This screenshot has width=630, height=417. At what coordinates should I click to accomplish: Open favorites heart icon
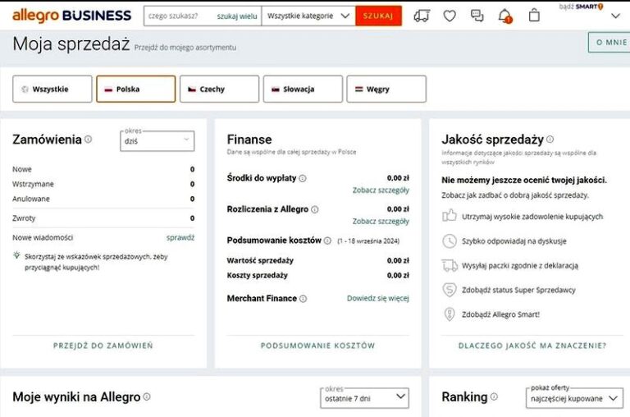click(x=450, y=16)
